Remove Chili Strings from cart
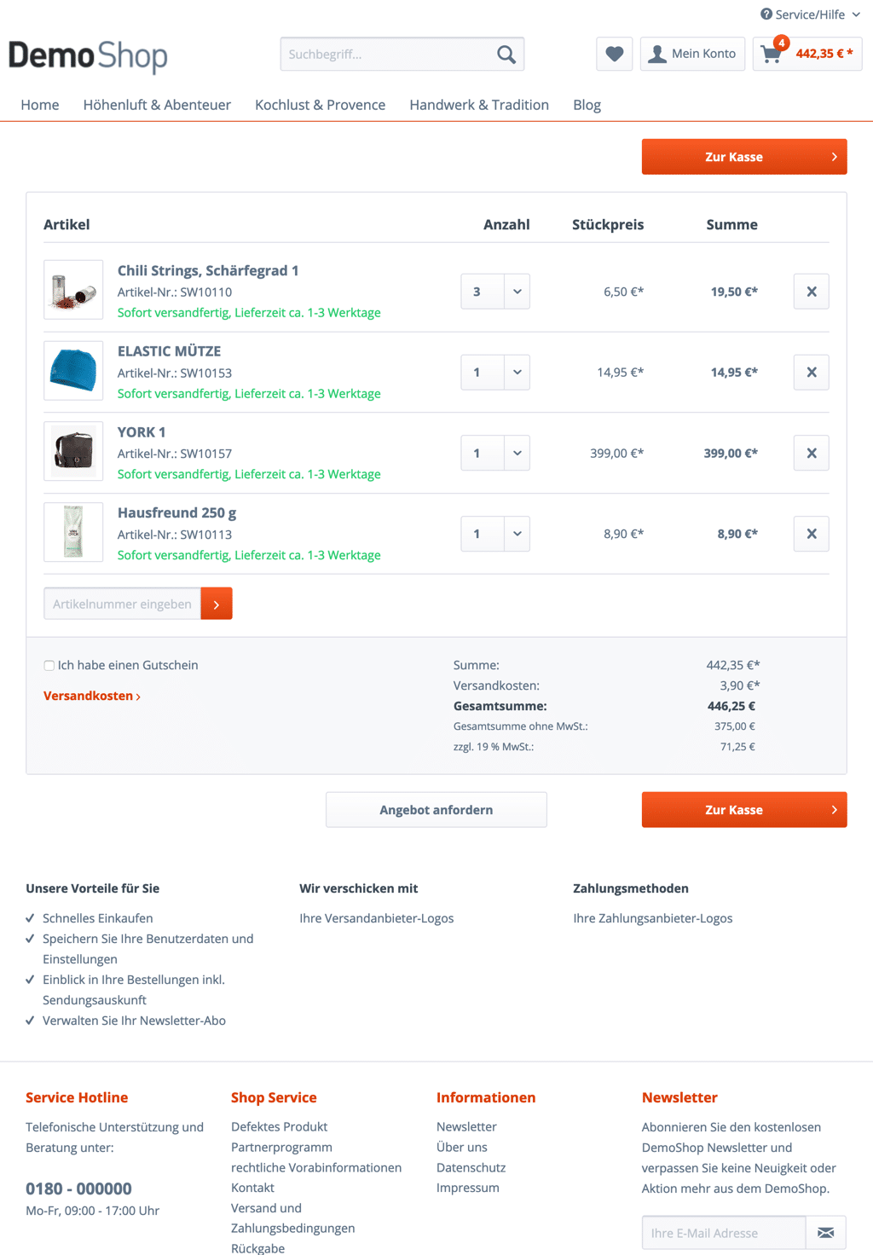873x1255 pixels. click(x=812, y=292)
